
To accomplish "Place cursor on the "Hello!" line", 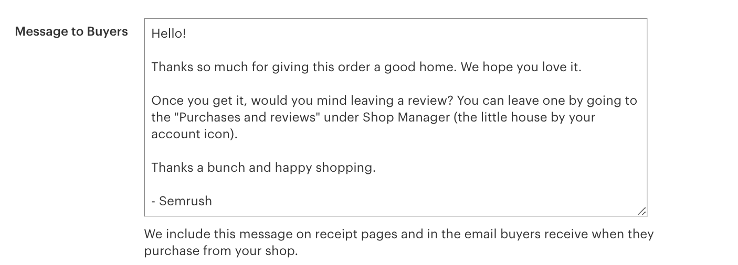I will coord(168,34).
